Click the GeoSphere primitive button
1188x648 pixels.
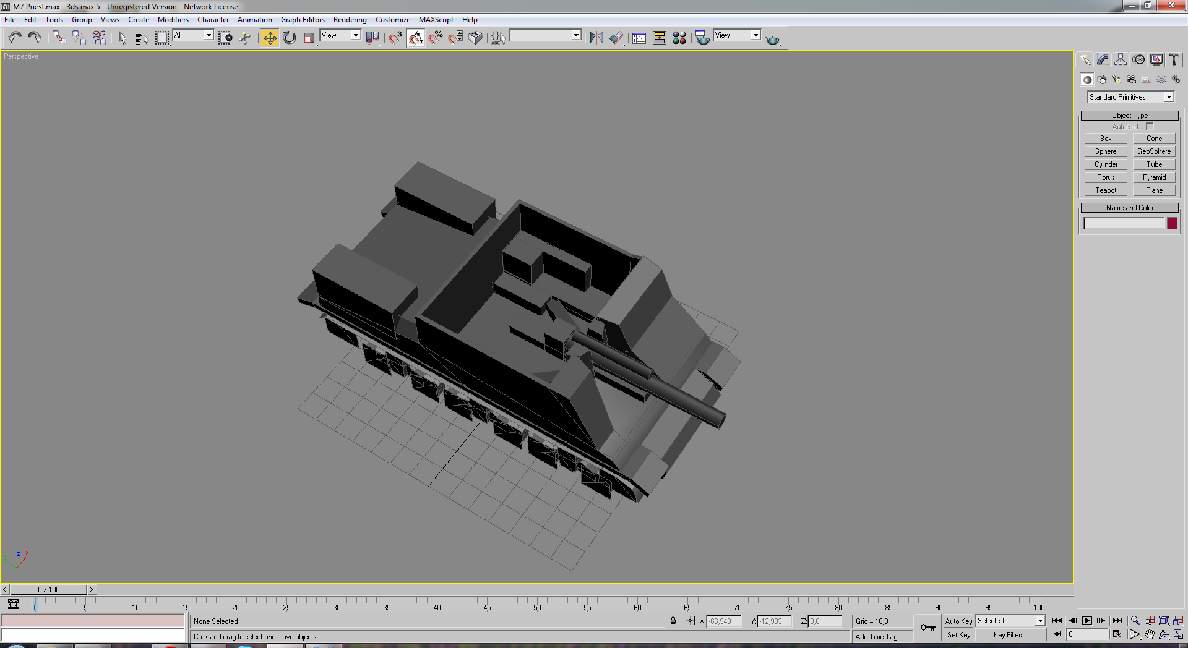[1154, 151]
